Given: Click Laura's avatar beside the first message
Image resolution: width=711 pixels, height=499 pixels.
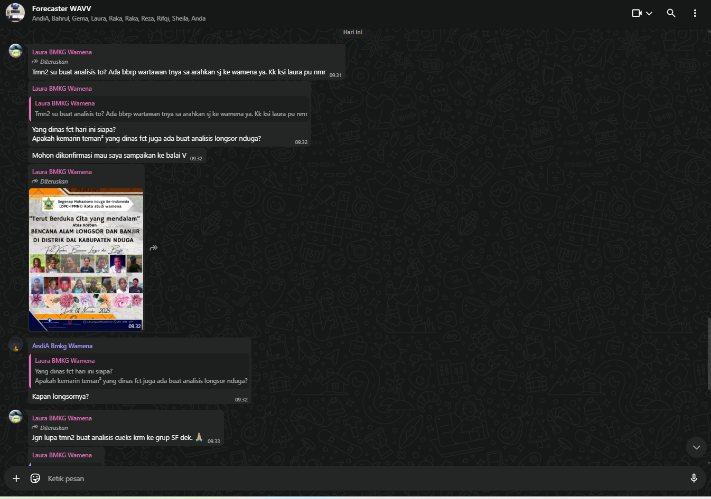Looking at the screenshot, I should [x=16, y=51].
